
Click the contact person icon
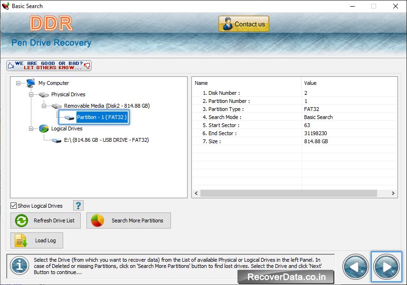(227, 24)
